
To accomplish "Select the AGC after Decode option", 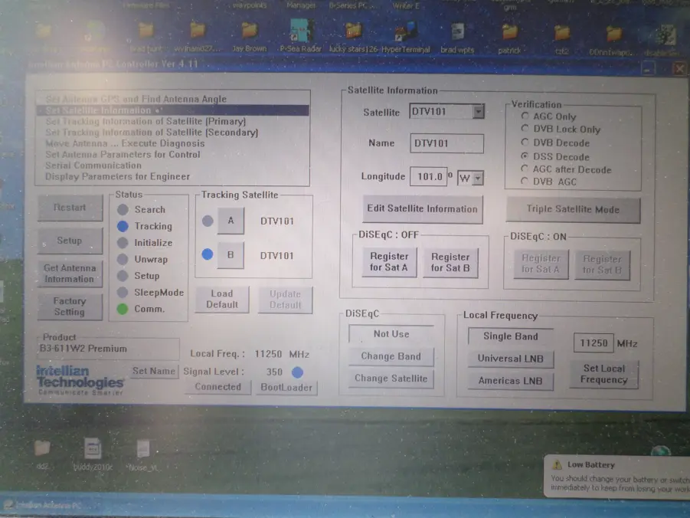I will (x=525, y=169).
